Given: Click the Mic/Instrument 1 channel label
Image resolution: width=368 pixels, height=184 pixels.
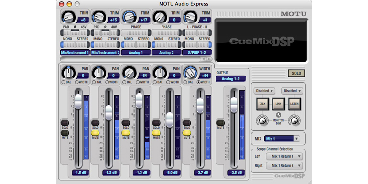Looking at the screenshot, I should [x=75, y=53].
